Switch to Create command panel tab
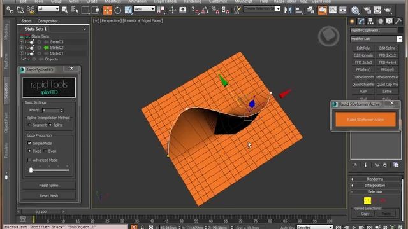The width and height of the screenshot is (408, 229). (353, 21)
